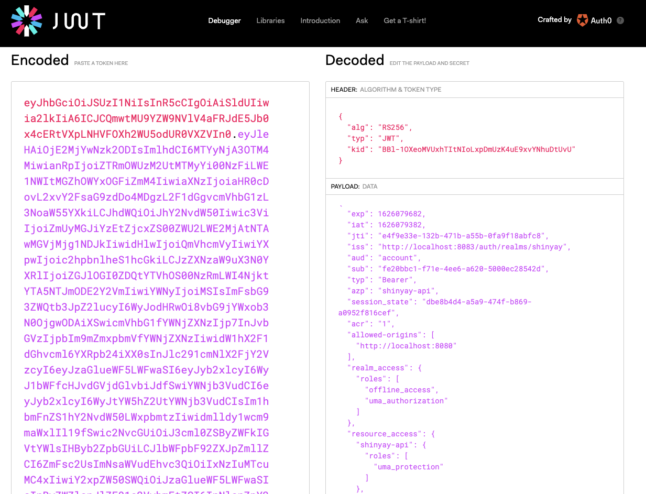Screen dimensions: 646x494
Task: Click the Ask menu entry
Action: point(362,21)
